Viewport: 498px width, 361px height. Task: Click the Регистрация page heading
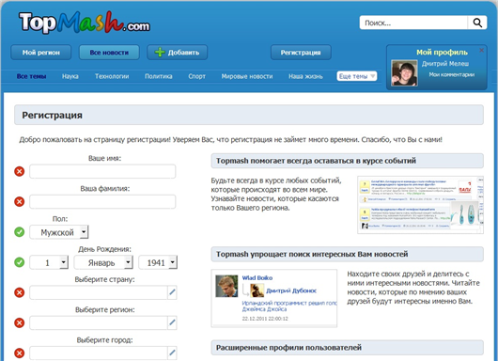52,115
